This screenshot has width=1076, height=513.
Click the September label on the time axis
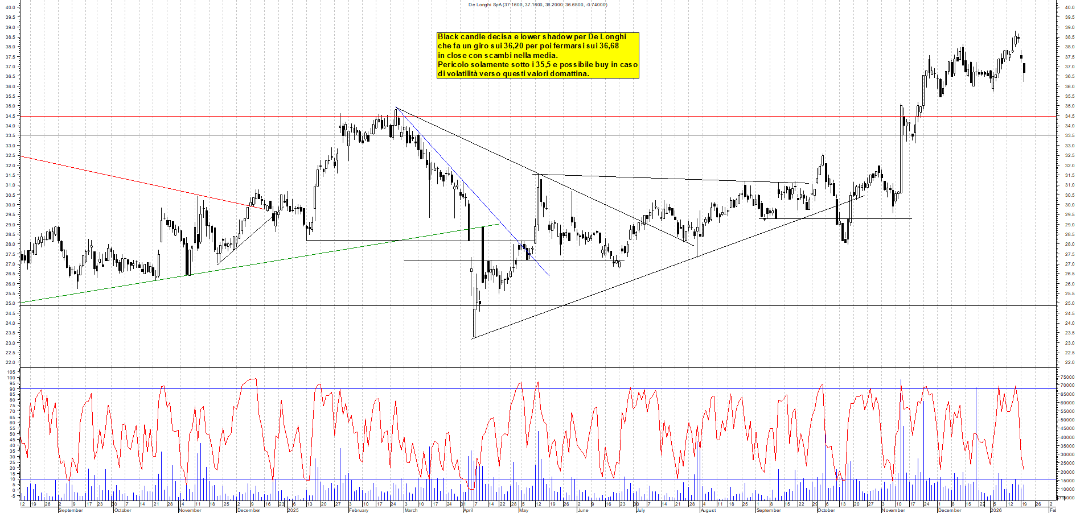point(71,510)
